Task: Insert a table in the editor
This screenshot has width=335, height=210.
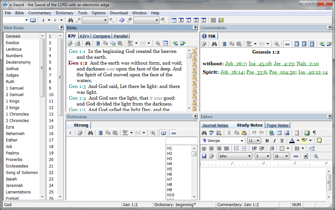Action: tap(279, 133)
